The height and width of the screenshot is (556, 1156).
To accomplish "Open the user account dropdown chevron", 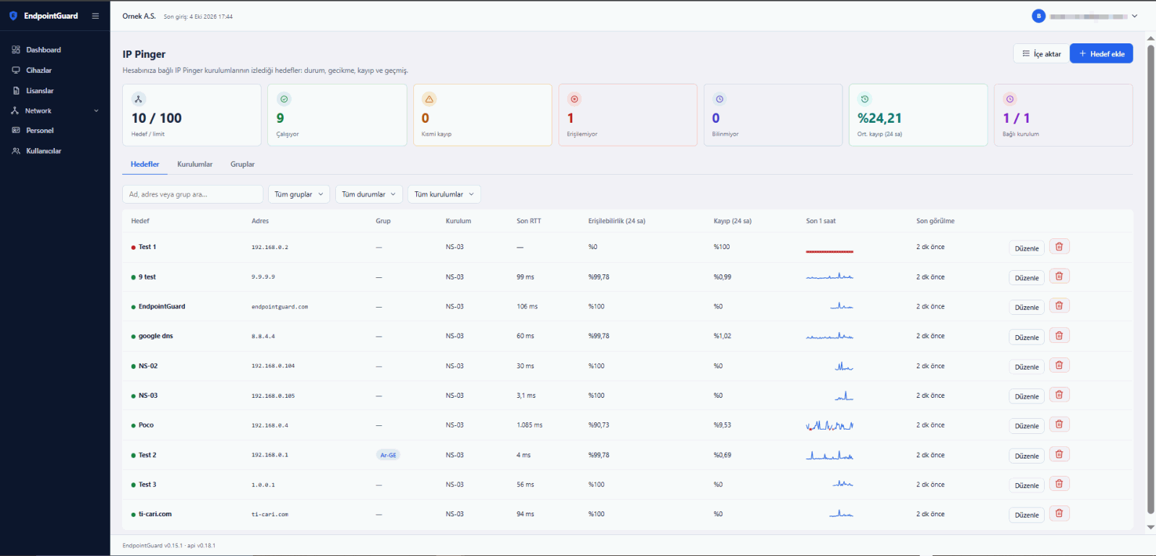I will [1134, 16].
